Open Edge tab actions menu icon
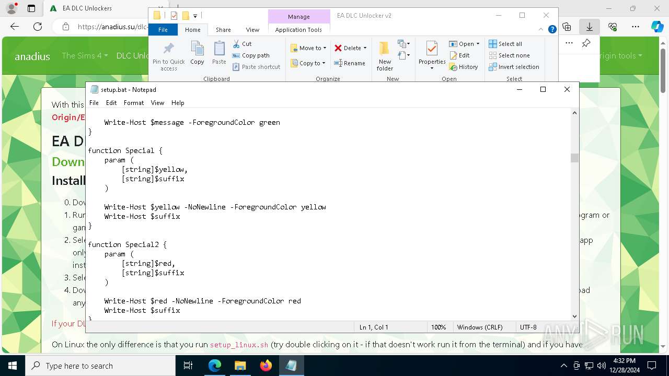Image resolution: width=669 pixels, height=376 pixels. [31, 8]
